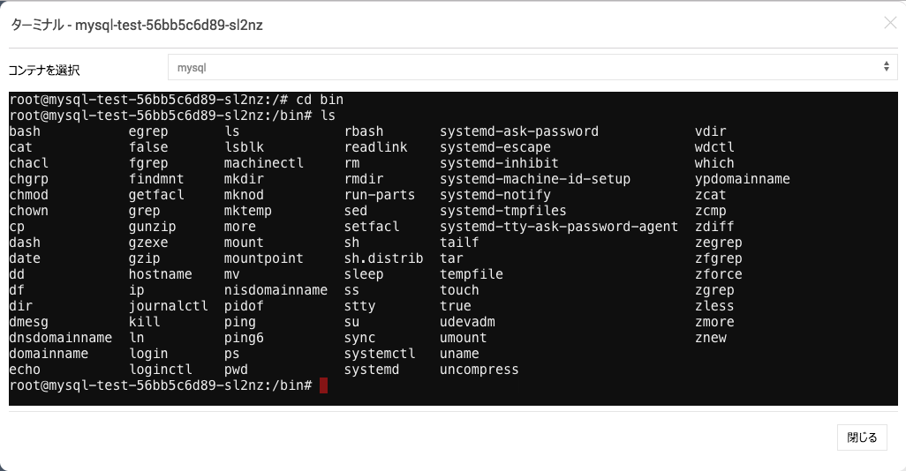The height and width of the screenshot is (471, 906).
Task: Click 'sh.distrib' in the terminal listing
Action: click(x=383, y=258)
